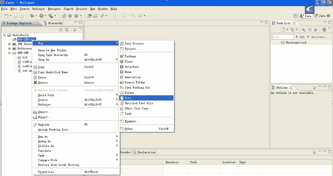Click the New Java Project toolbar icon
333x176 pixels.
(x=64, y=16)
